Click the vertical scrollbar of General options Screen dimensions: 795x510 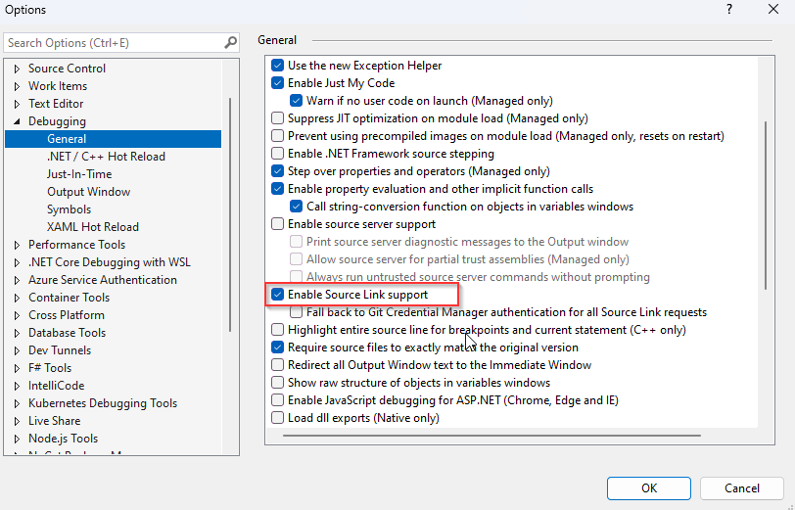[x=766, y=206]
